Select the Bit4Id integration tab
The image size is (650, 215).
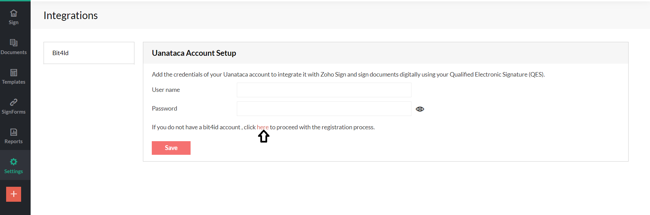tap(89, 53)
